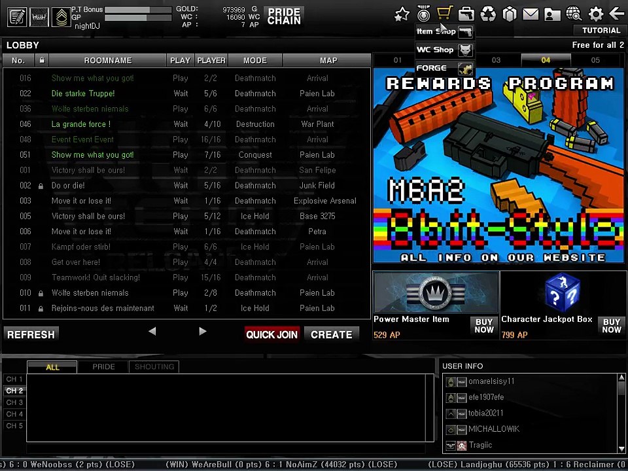The image size is (628, 471).
Task: Click the medal achievements icon
Action: pos(423,14)
